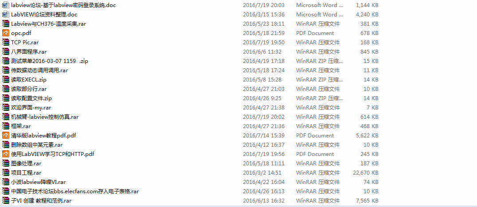Image resolution: width=477 pixels, height=207 pixels.
Task: Click the archive icon beside 删除数组中某元素.rar
Action: click(6, 145)
